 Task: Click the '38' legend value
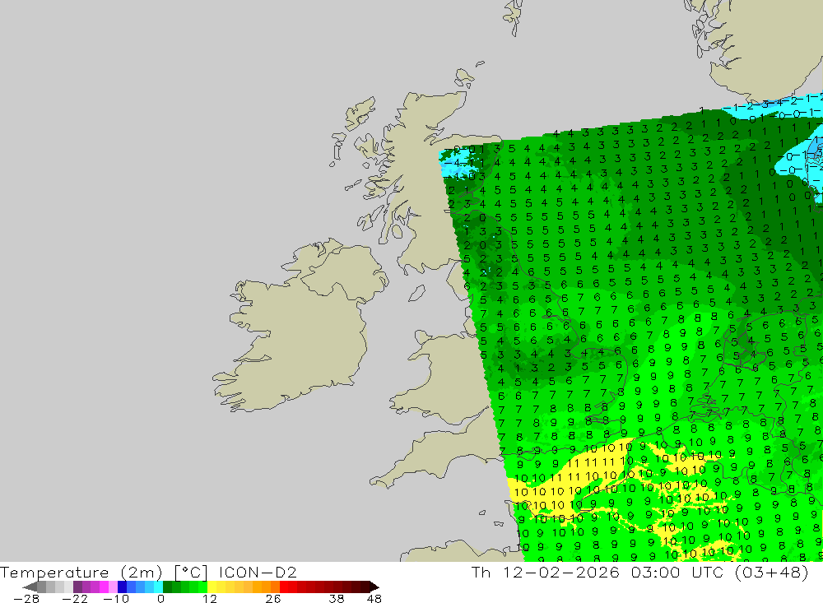coord(337,599)
